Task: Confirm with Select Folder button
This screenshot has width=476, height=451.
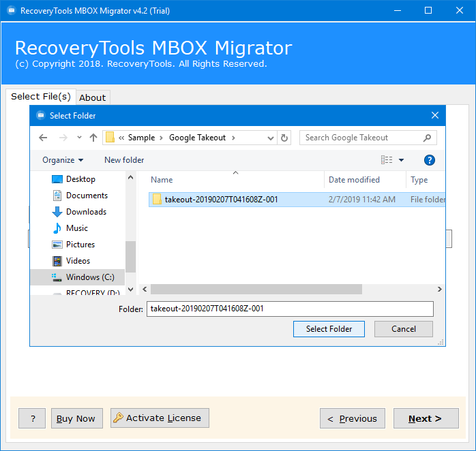Action: (329, 329)
